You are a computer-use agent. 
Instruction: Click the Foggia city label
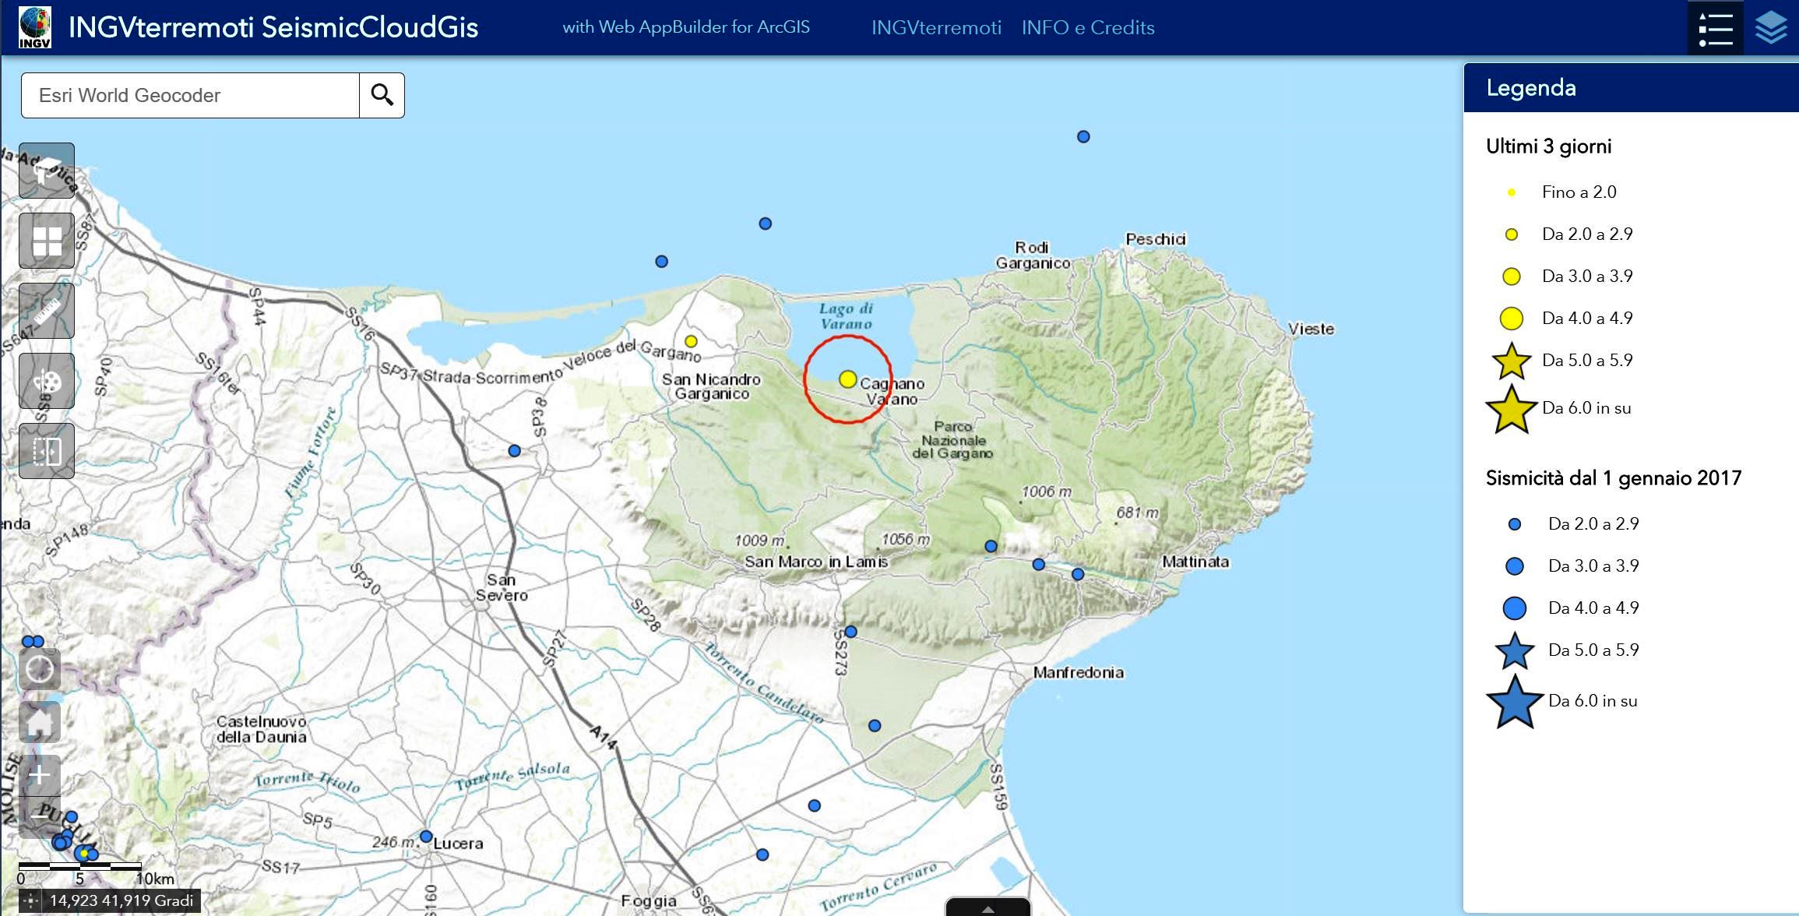pos(649,901)
